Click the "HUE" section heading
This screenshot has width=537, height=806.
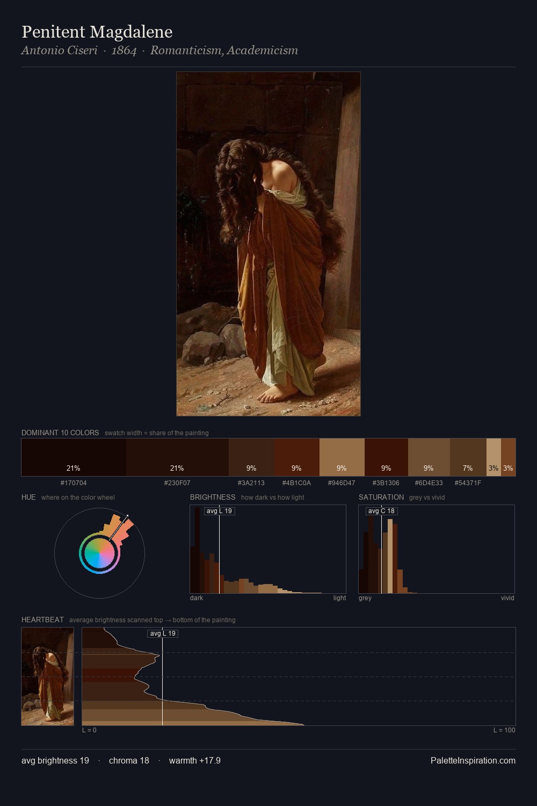[28, 497]
